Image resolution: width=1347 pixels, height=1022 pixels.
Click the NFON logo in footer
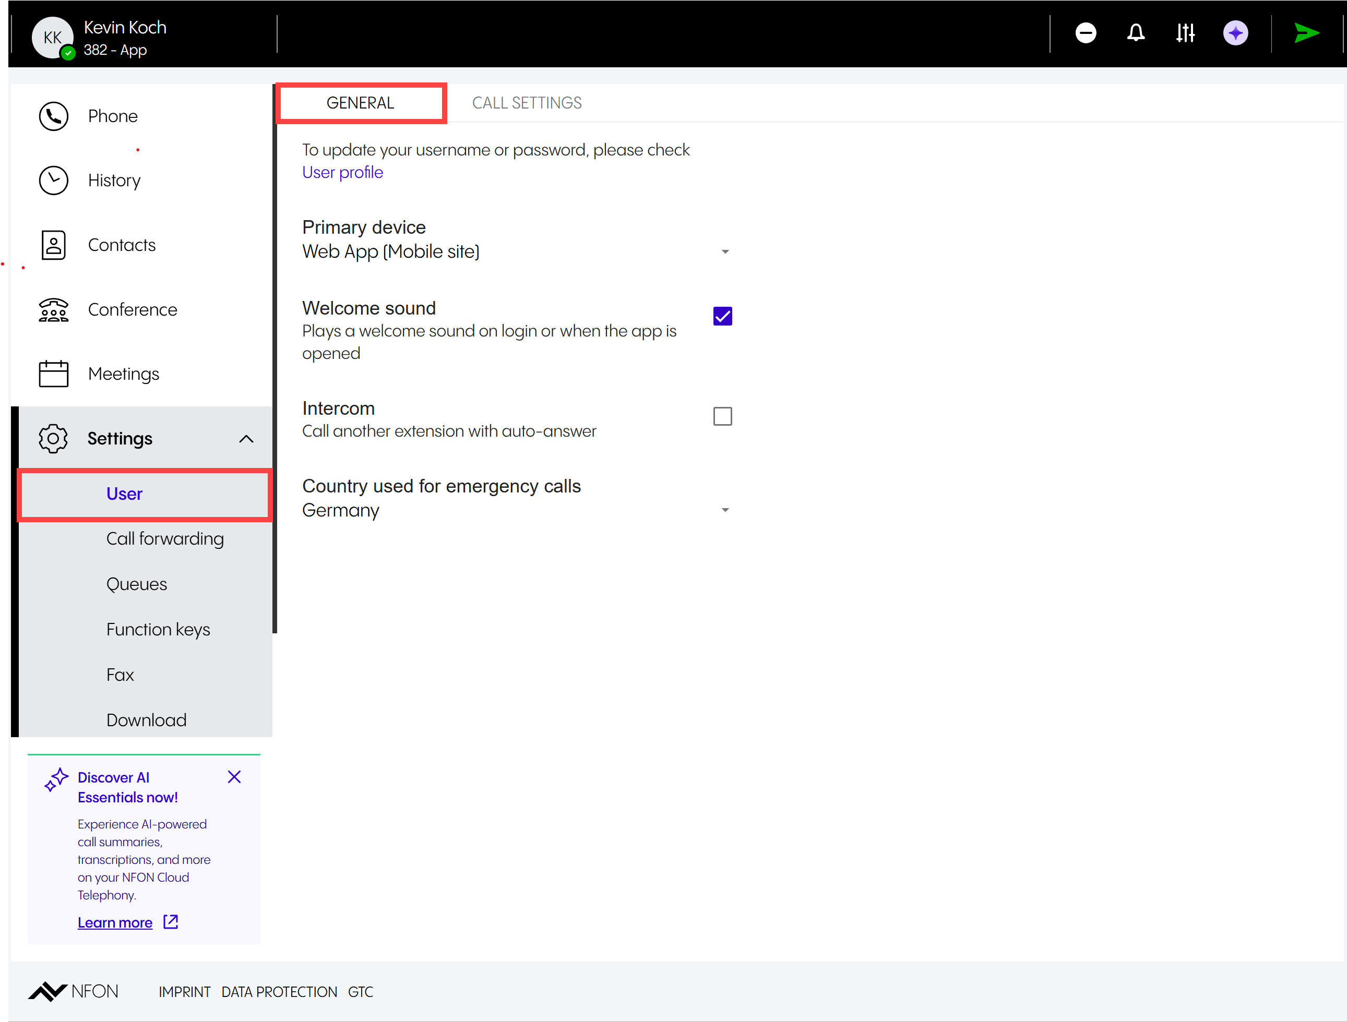tap(73, 992)
